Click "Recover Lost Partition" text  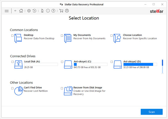coord(36,91)
